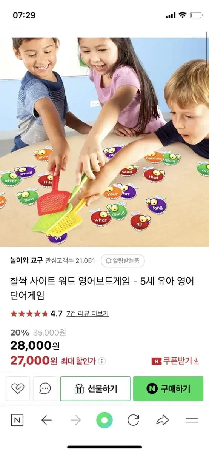209x453 pixels.
Task: Open the 놀이와 교구 store name
Action: pos(26,260)
